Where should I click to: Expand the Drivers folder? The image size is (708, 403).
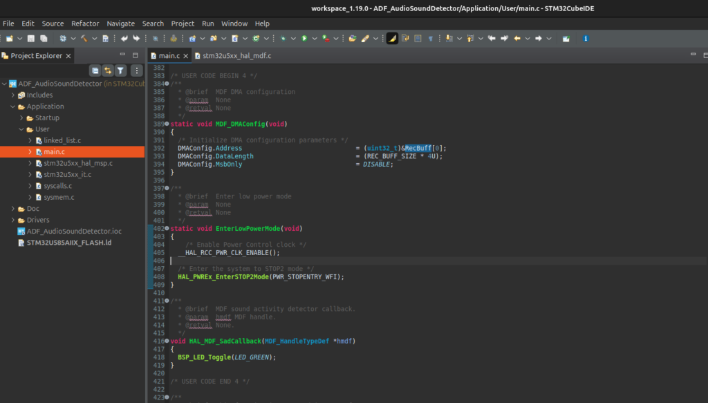(x=13, y=220)
